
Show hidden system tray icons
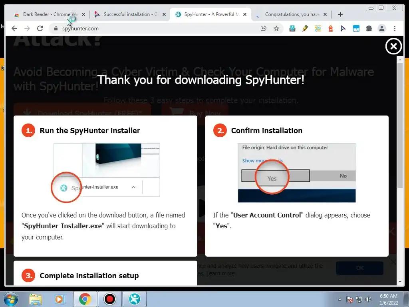tap(340, 299)
